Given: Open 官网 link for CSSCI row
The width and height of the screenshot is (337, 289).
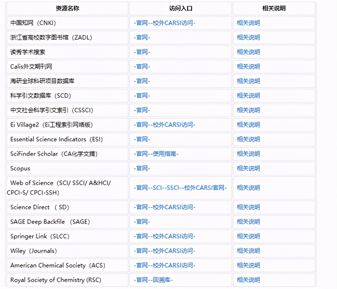Looking at the screenshot, I should [142, 110].
